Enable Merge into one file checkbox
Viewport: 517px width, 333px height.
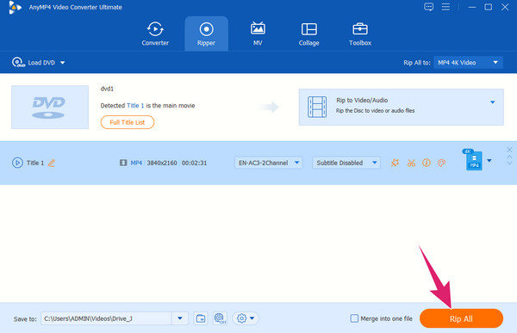point(354,318)
